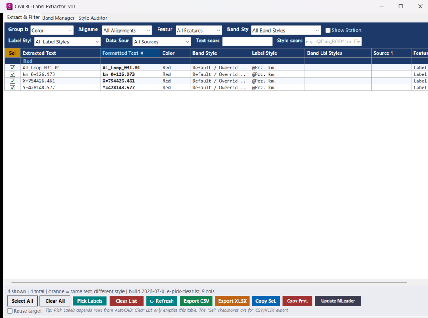This screenshot has width=428, height=318.
Task: Focus the Text search input field
Action: coord(247,41)
